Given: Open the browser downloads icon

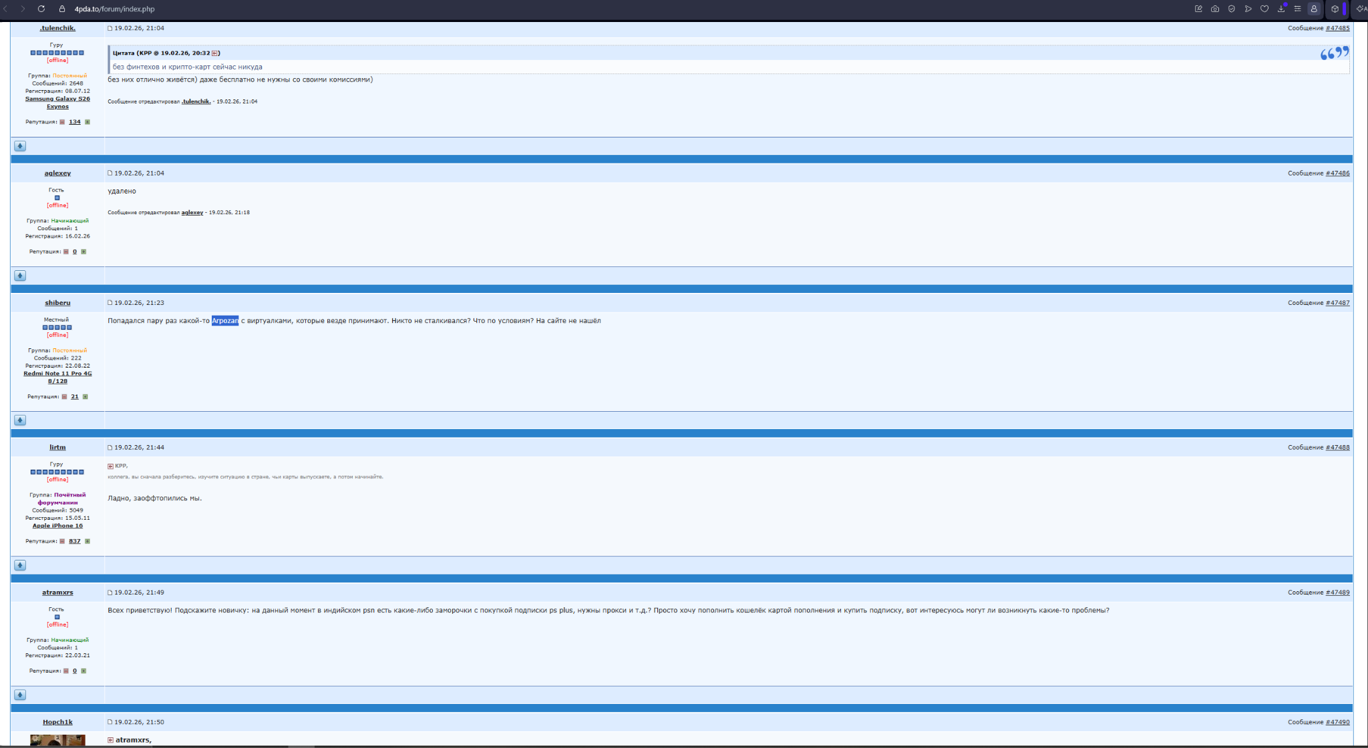Looking at the screenshot, I should click(x=1281, y=9).
